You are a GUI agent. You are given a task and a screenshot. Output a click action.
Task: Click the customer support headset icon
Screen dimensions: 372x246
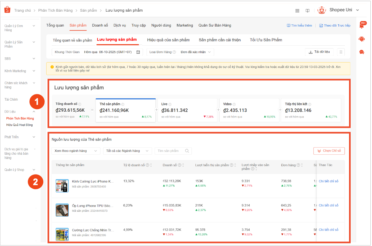point(362,39)
